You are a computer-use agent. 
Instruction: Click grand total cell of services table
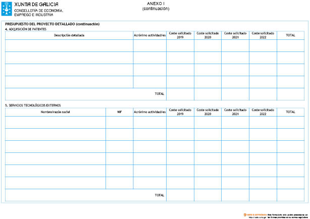pos(290,195)
